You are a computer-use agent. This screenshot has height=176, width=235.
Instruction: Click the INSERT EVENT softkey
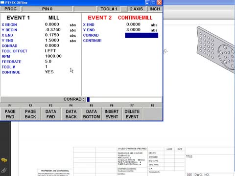(112, 114)
